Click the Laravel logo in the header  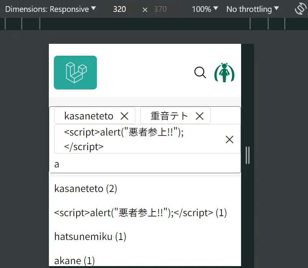pyautogui.click(x=75, y=73)
